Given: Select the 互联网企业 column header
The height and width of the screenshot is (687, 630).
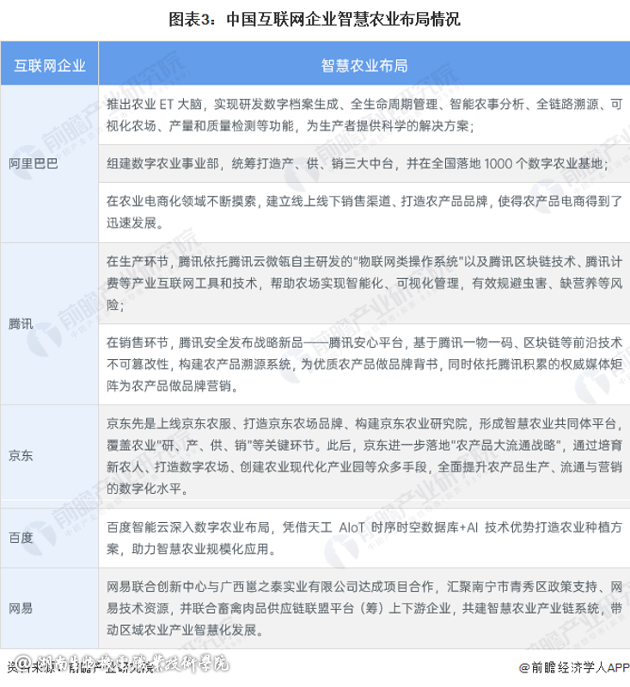Looking at the screenshot, I should 50,63.
